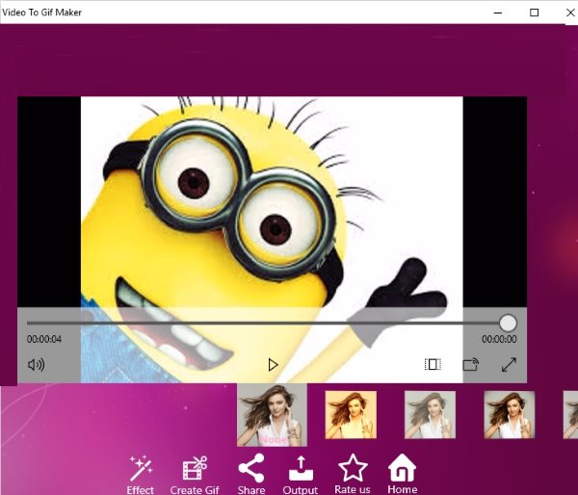This screenshot has height=495, width=578.
Task: Click the Share icon
Action: [x=251, y=469]
